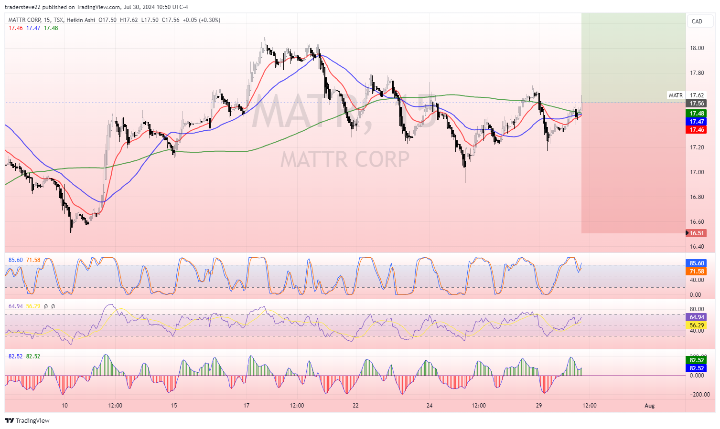Click the 0.000 level in the bottom oscillator pane

[697, 376]
